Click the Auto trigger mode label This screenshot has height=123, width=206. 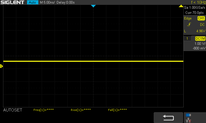pyautogui.click(x=33, y=2)
